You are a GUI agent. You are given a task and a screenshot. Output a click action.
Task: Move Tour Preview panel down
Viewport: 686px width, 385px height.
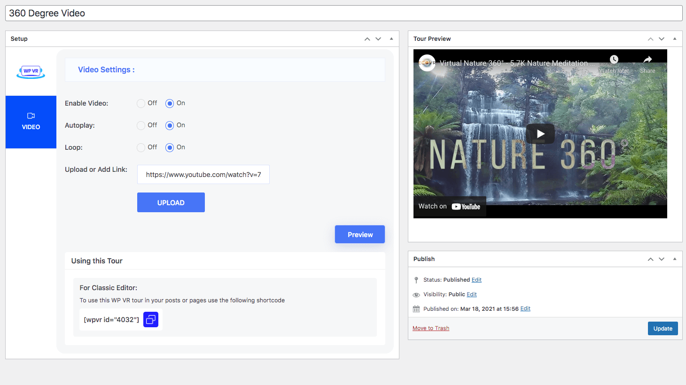(662, 39)
